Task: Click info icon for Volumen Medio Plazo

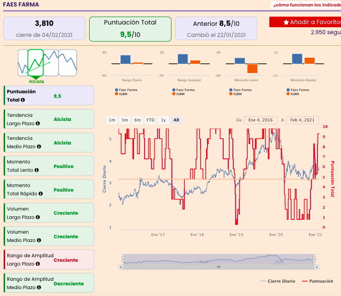Action: [x=39, y=241]
